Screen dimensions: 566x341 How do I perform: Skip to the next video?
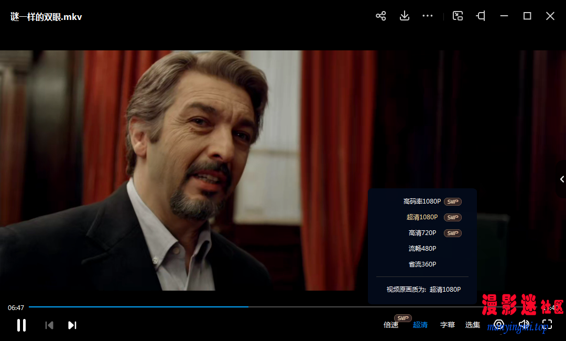point(72,325)
